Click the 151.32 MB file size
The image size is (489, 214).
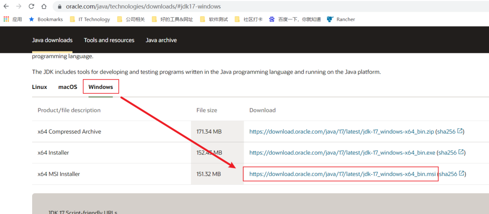209,174
